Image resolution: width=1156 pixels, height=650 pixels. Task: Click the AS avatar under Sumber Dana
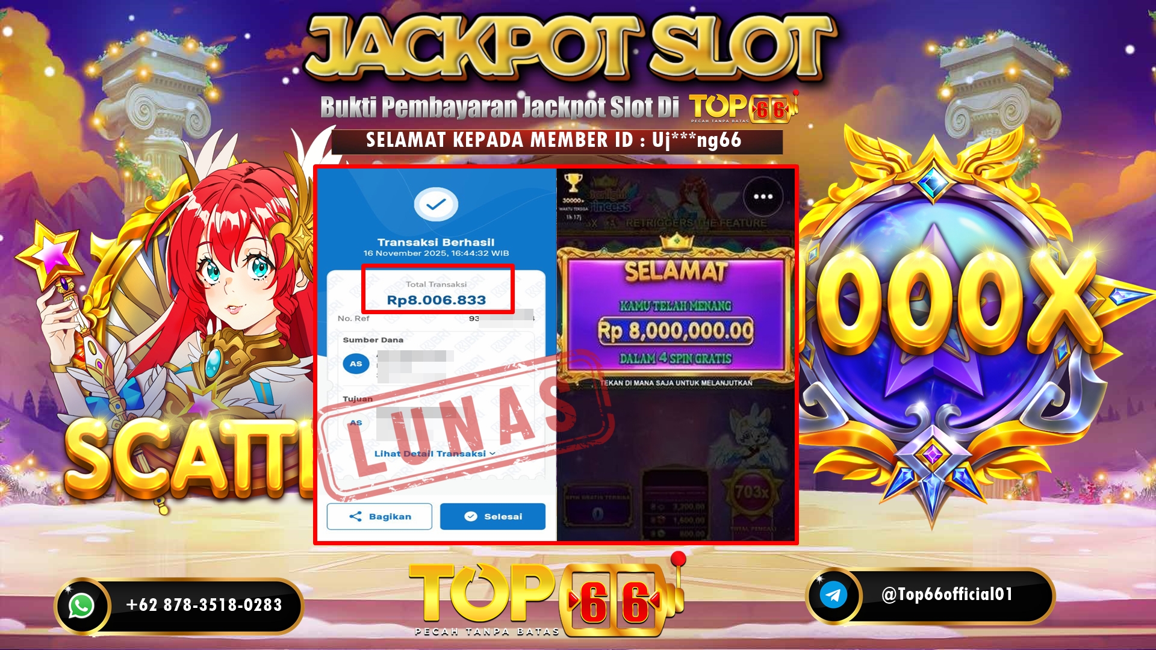coord(356,364)
